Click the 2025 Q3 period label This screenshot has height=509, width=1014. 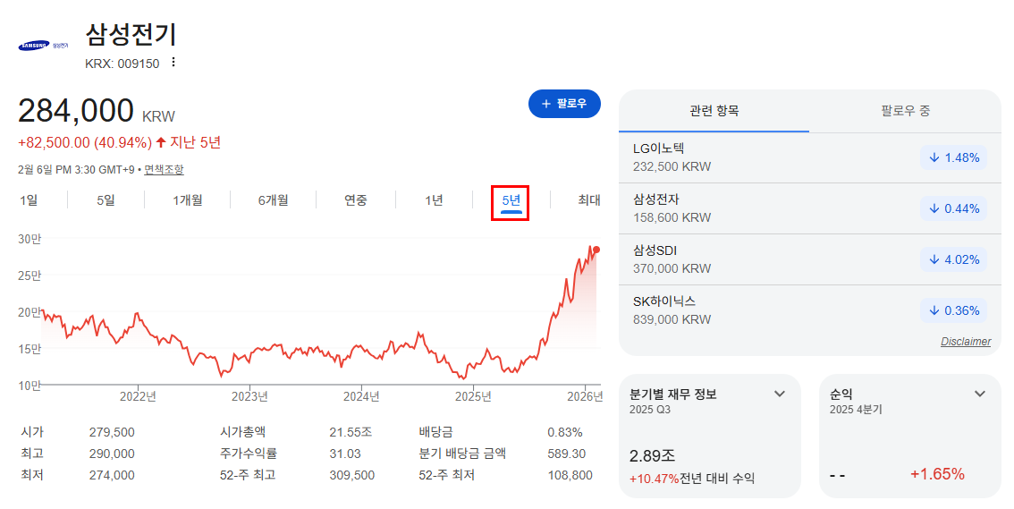[650, 410]
